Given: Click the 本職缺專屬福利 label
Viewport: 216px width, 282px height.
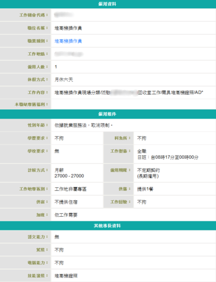Looking at the screenshot, I should pos(32,105).
